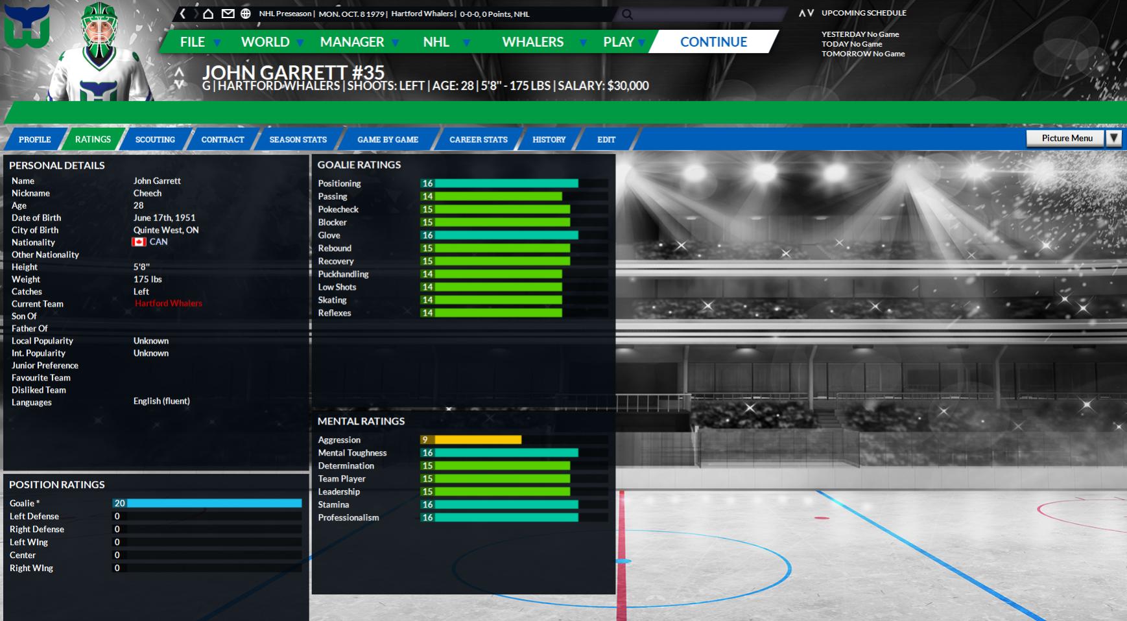This screenshot has width=1127, height=621.
Task: Click the Hartford Whalers team logo
Action: pyautogui.click(x=27, y=27)
